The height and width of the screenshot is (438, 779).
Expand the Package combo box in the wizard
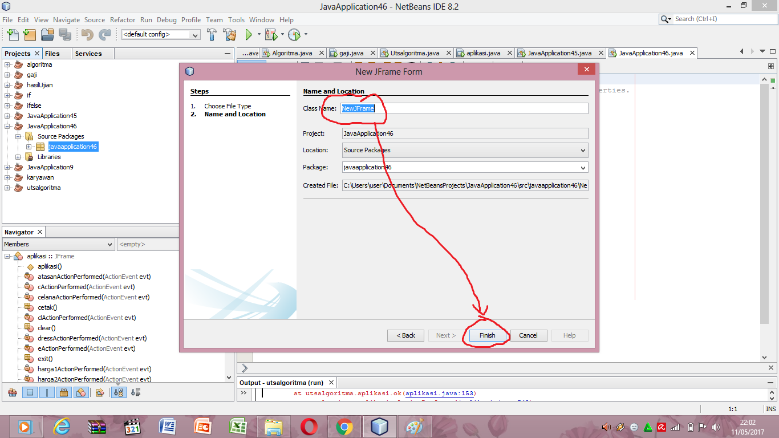(583, 168)
